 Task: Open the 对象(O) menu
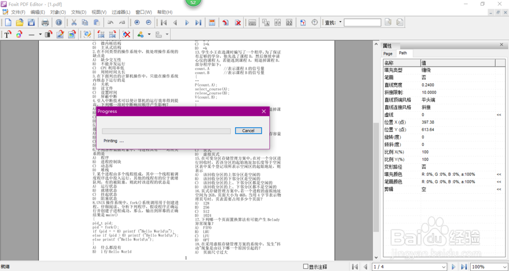pyautogui.click(x=58, y=12)
